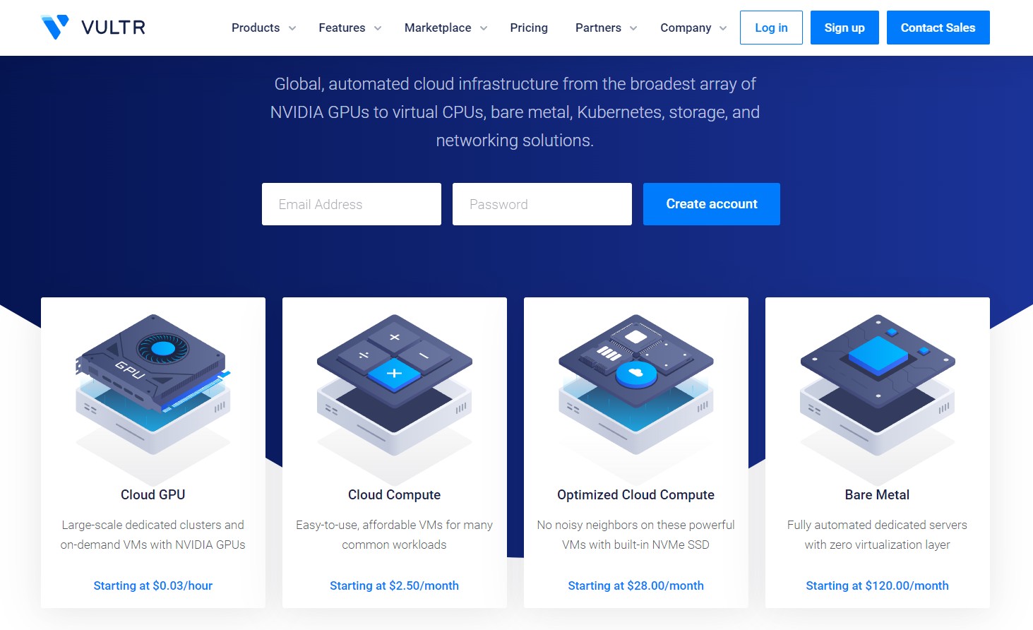Open the Company menu
Viewport: 1033px width, 630px height.
[686, 28]
